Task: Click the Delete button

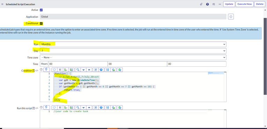Action: (260, 4)
